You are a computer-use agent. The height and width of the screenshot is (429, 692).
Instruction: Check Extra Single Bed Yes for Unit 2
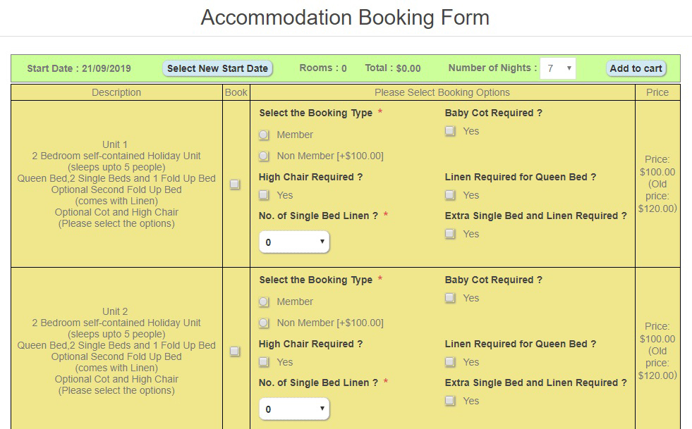pos(450,401)
